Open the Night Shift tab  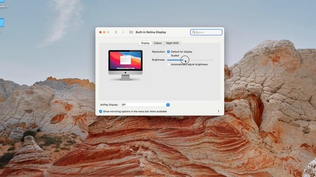[x=172, y=43]
